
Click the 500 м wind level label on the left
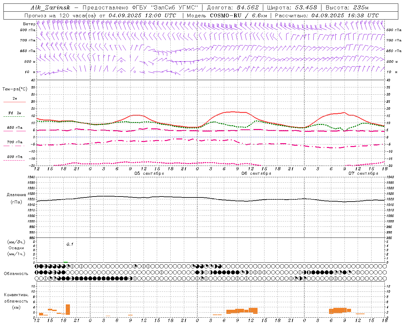tap(30, 62)
